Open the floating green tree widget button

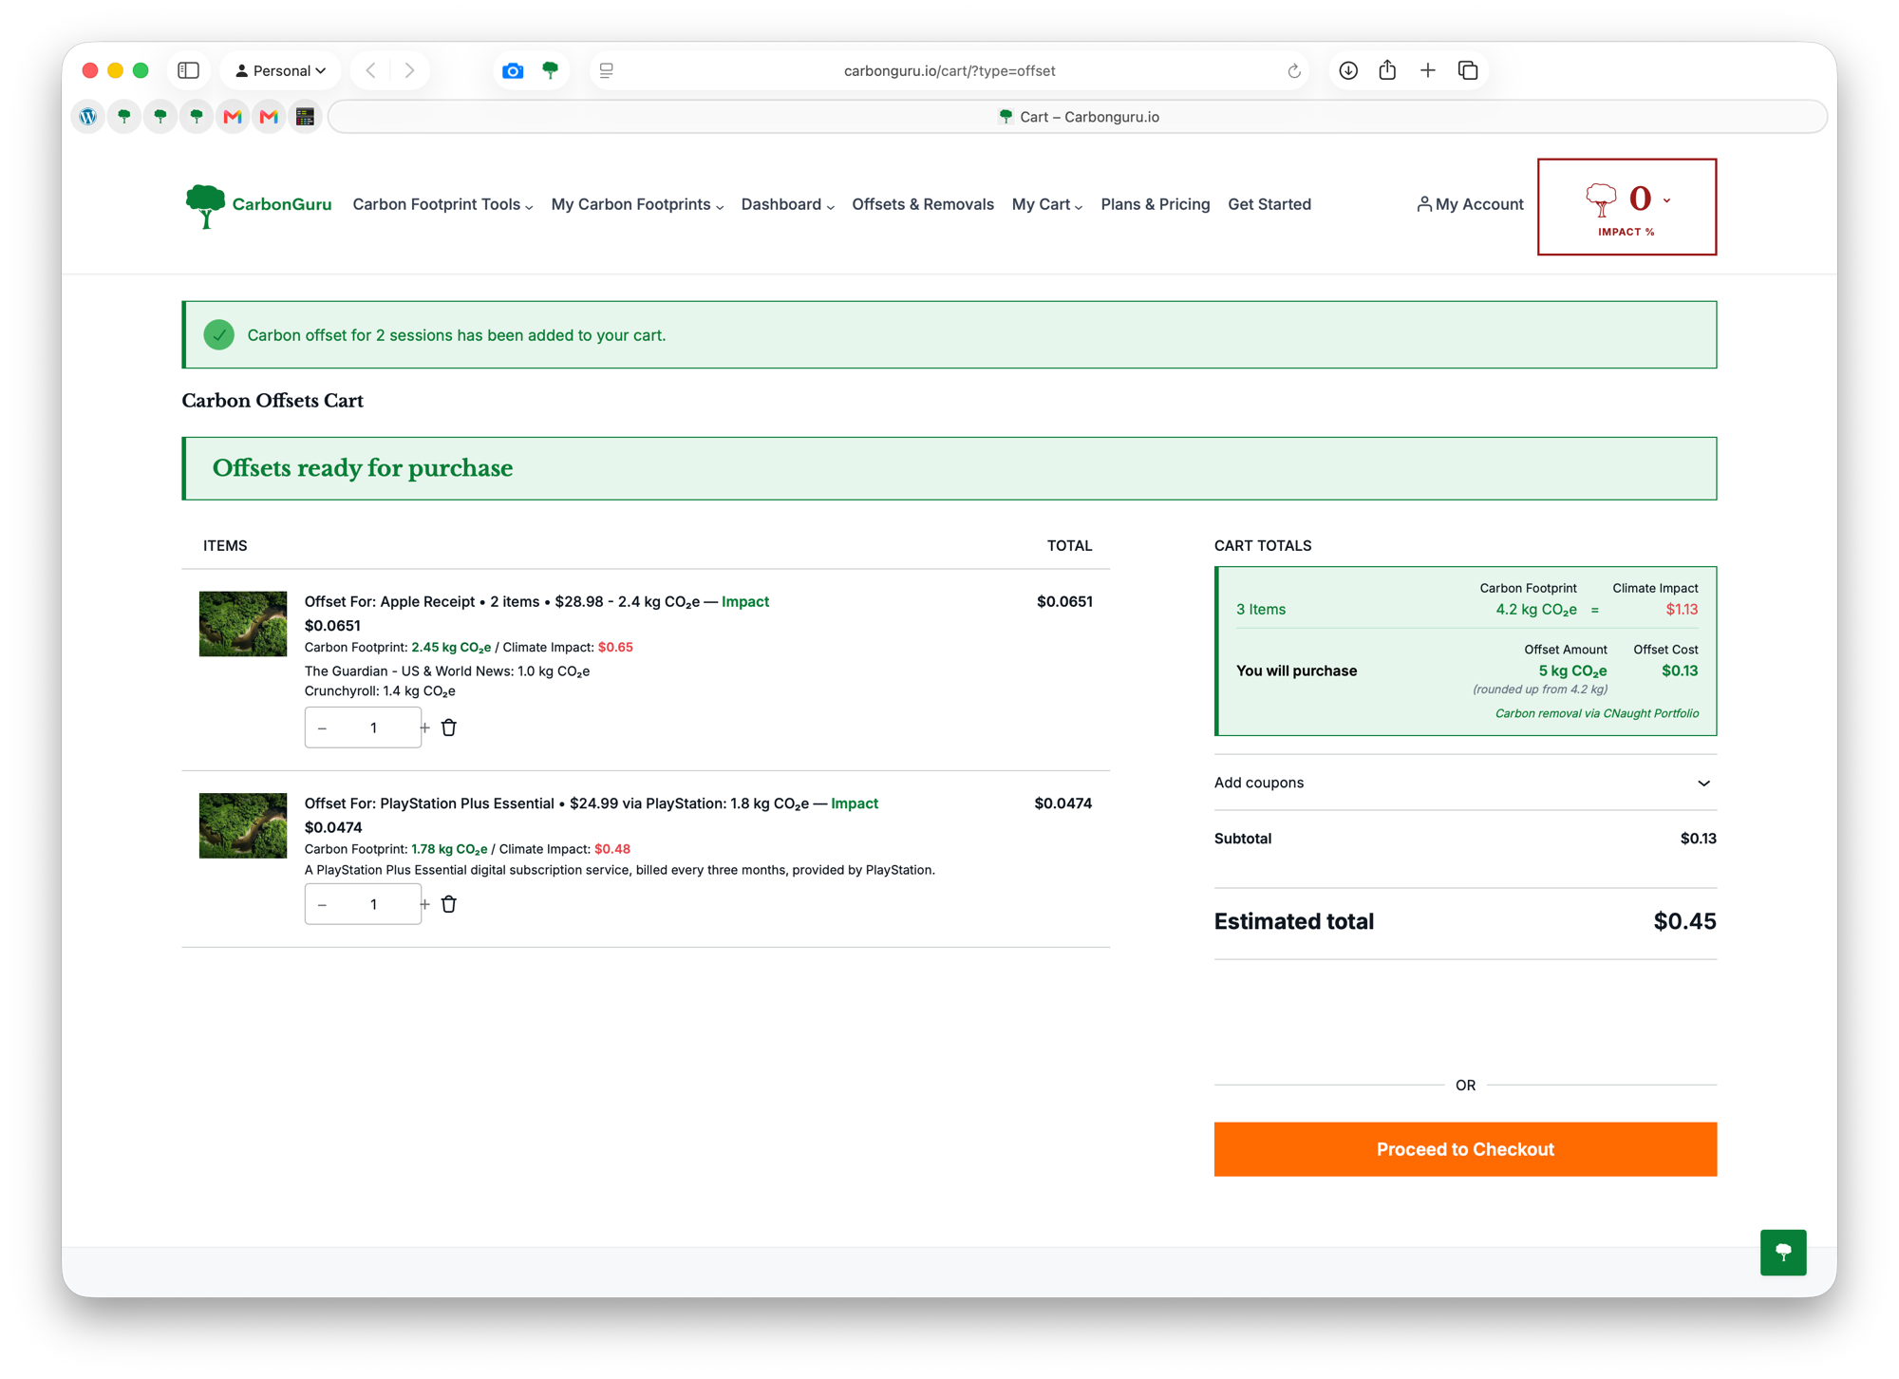click(x=1783, y=1252)
